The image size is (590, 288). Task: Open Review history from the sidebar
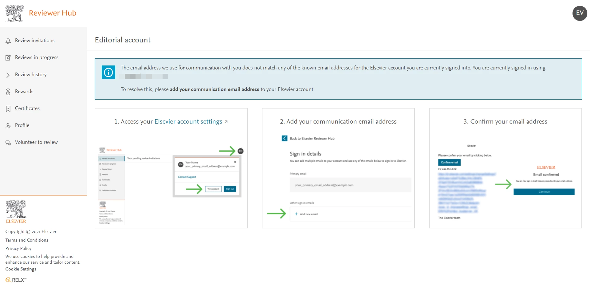pyautogui.click(x=31, y=74)
